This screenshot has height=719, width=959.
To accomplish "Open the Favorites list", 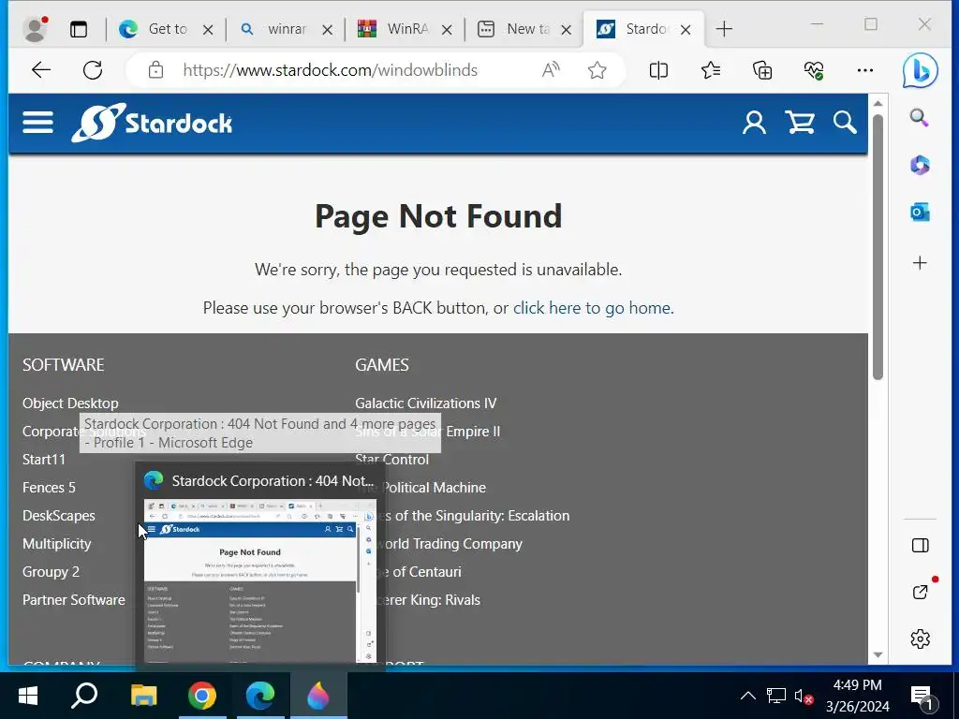I will click(x=711, y=70).
